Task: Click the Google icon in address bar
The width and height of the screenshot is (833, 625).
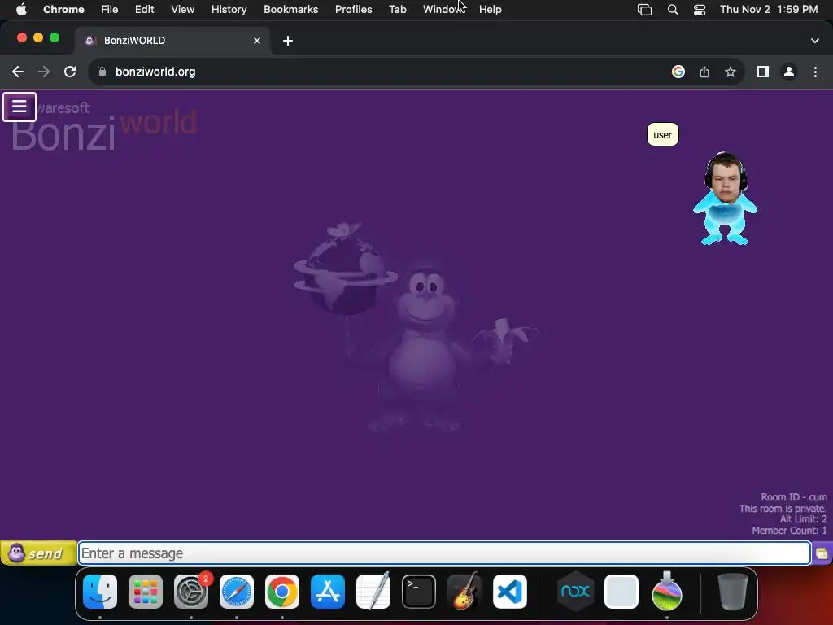Action: pyautogui.click(x=678, y=72)
